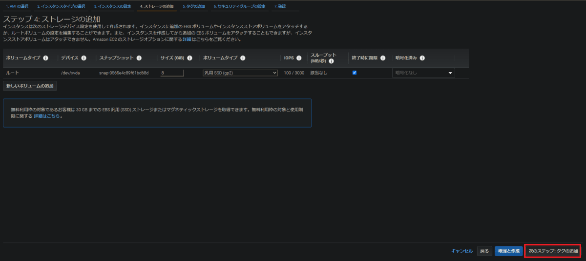Toggle the 終了時に削除 checkbox for root volume
586x261 pixels.
click(x=355, y=73)
